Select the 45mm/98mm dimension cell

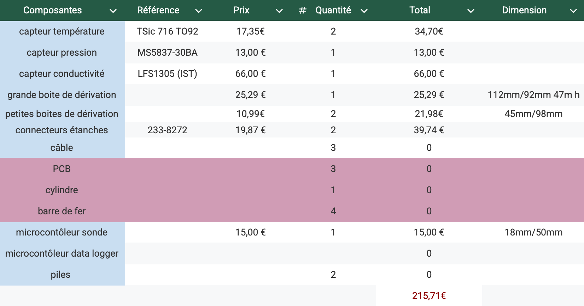(x=533, y=114)
